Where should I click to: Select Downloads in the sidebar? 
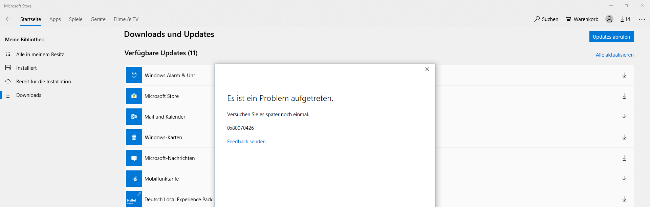pyautogui.click(x=29, y=95)
